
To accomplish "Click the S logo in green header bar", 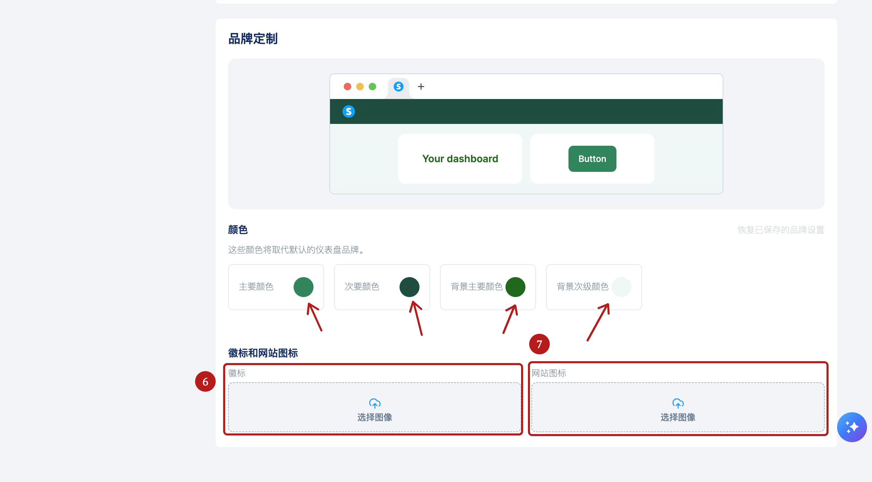I will [348, 111].
